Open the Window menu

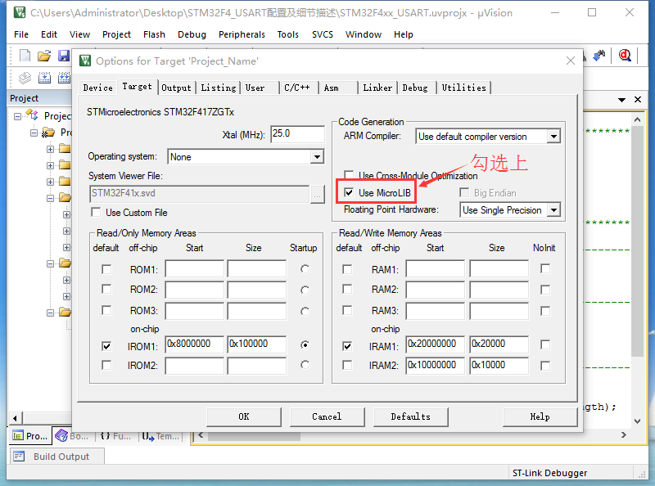click(364, 34)
